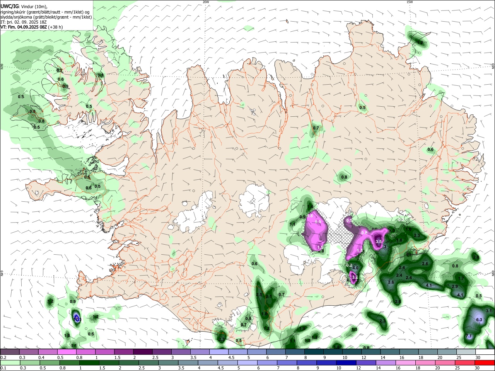Click the 'VT: Fim. 04.09.2025 08Z (+38 h)' line

(31, 27)
